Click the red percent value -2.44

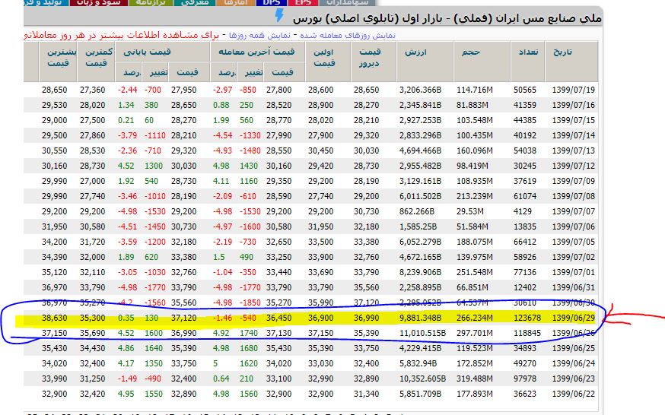coord(127,90)
